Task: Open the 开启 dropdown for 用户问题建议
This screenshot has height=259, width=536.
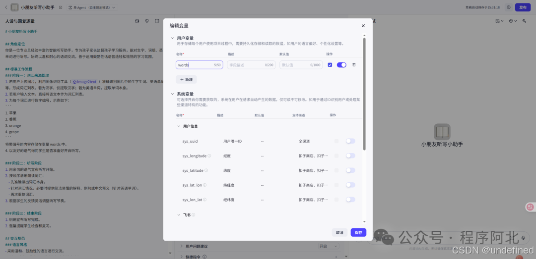Action: pos(329,246)
